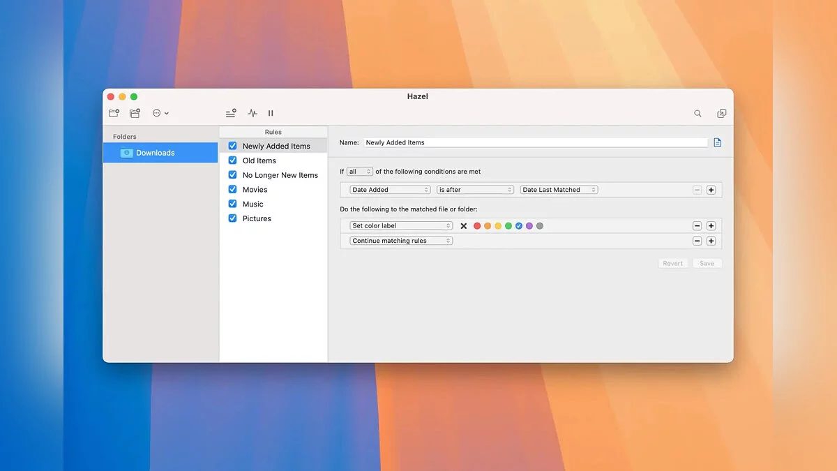
Task: Open search with the magnifier icon
Action: pos(697,114)
